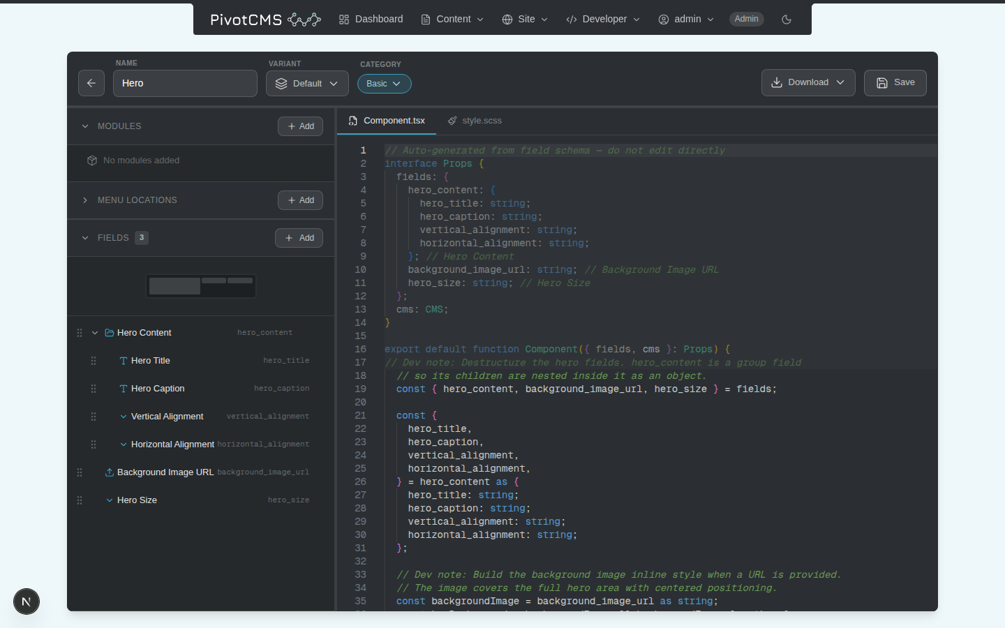Click the No modules cube icon
Image resolution: width=1005 pixels, height=628 pixels.
click(92, 160)
